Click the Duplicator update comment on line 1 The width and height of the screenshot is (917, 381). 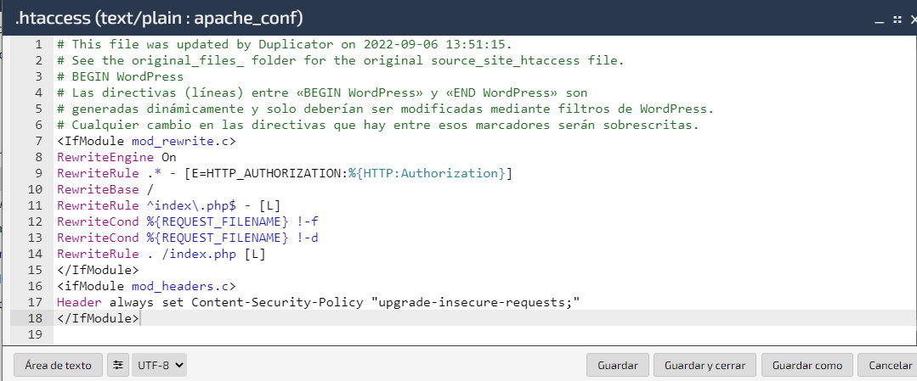pyautogui.click(x=284, y=44)
